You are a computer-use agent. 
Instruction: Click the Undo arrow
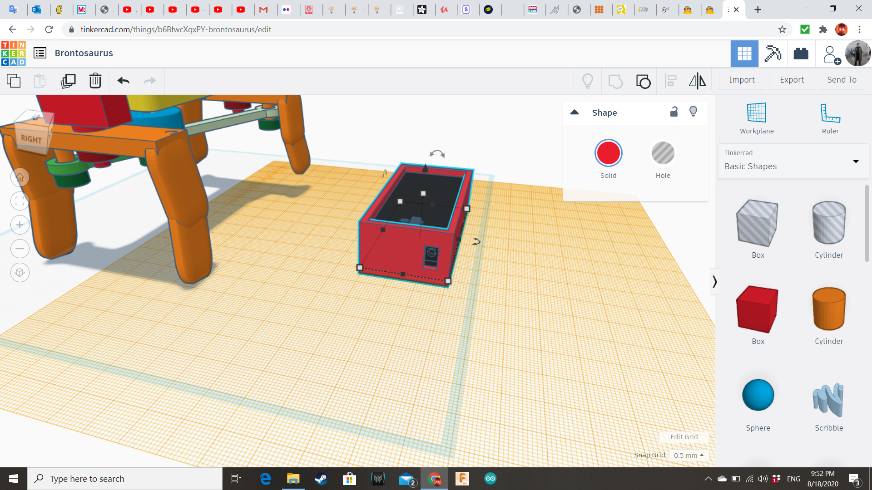click(x=123, y=81)
